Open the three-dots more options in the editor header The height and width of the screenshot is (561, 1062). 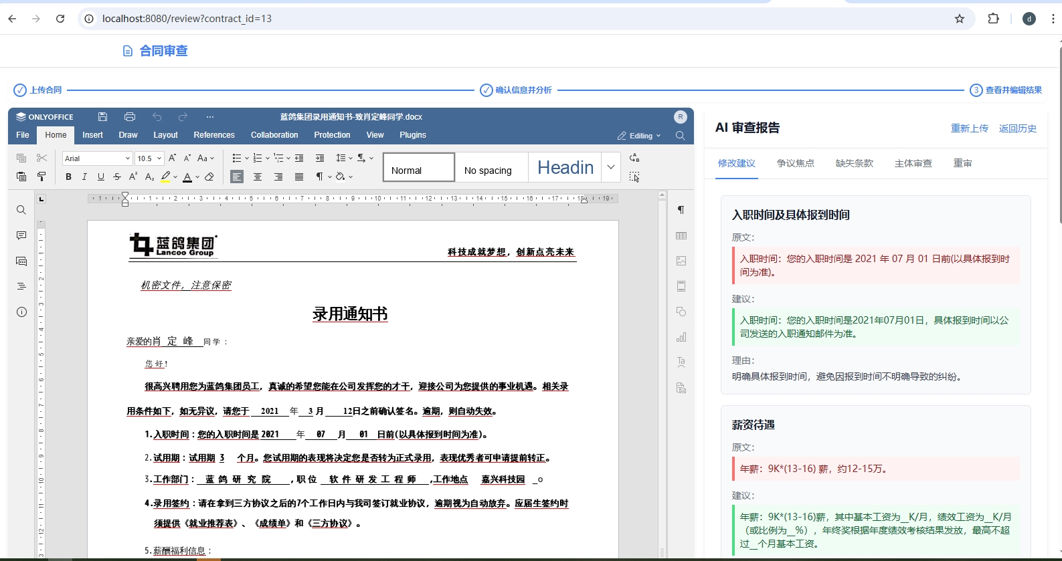point(209,116)
